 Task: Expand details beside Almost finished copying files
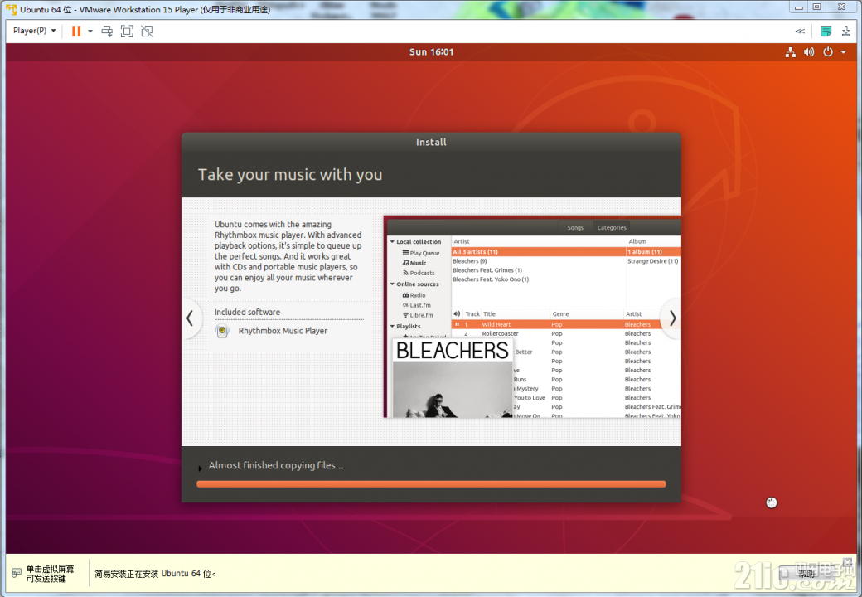click(x=200, y=468)
